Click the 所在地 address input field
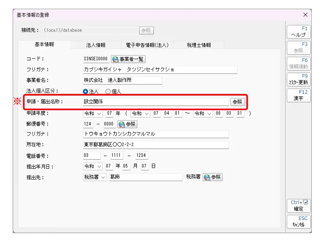 pos(155,145)
